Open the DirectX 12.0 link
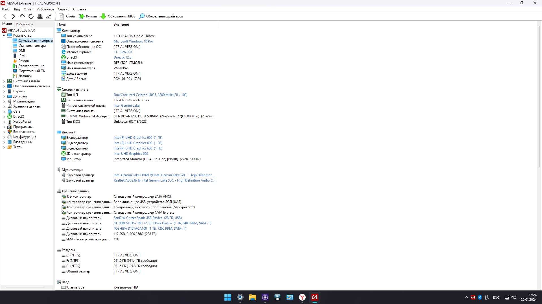The image size is (542, 304). tap(122, 57)
